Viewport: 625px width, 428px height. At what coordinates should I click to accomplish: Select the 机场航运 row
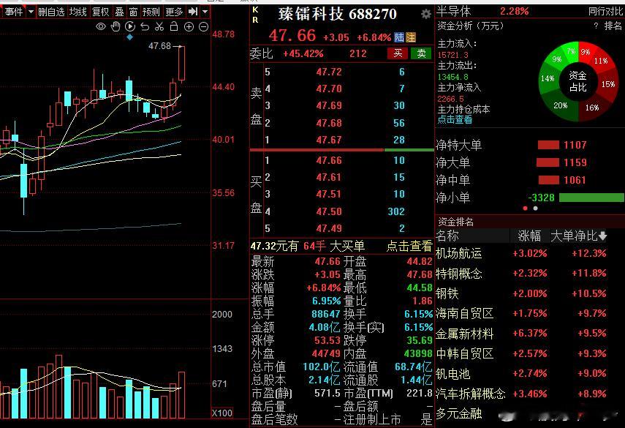[x=529, y=253]
